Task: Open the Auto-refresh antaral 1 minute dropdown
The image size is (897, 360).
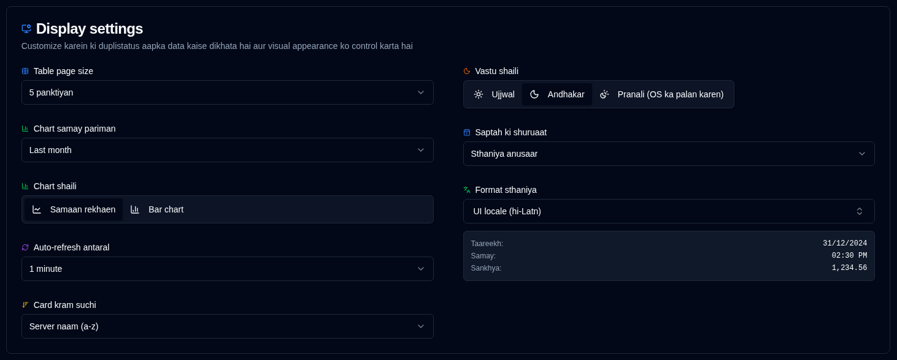Action: pyautogui.click(x=228, y=269)
